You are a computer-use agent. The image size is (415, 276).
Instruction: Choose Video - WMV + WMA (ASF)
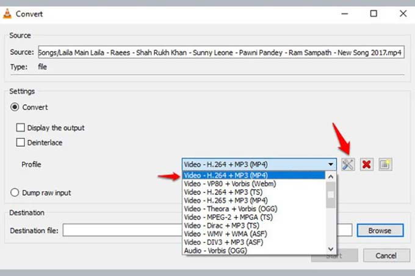(x=253, y=234)
